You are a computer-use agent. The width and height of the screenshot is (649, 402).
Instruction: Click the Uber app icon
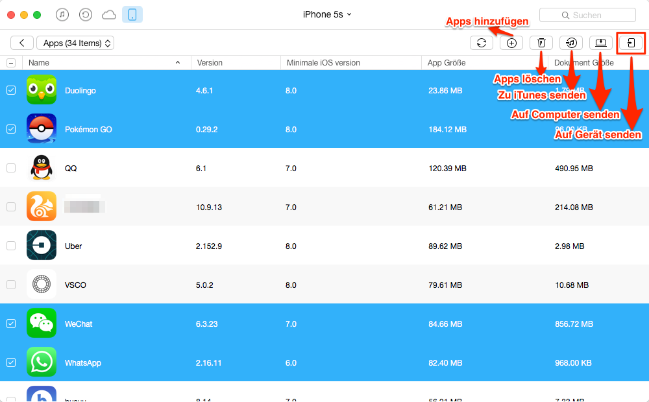[42, 245]
